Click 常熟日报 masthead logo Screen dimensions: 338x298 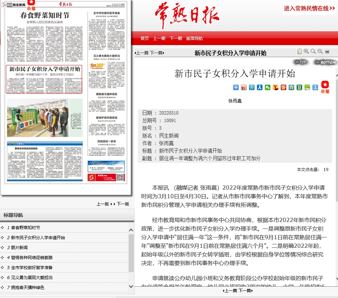[x=187, y=15]
